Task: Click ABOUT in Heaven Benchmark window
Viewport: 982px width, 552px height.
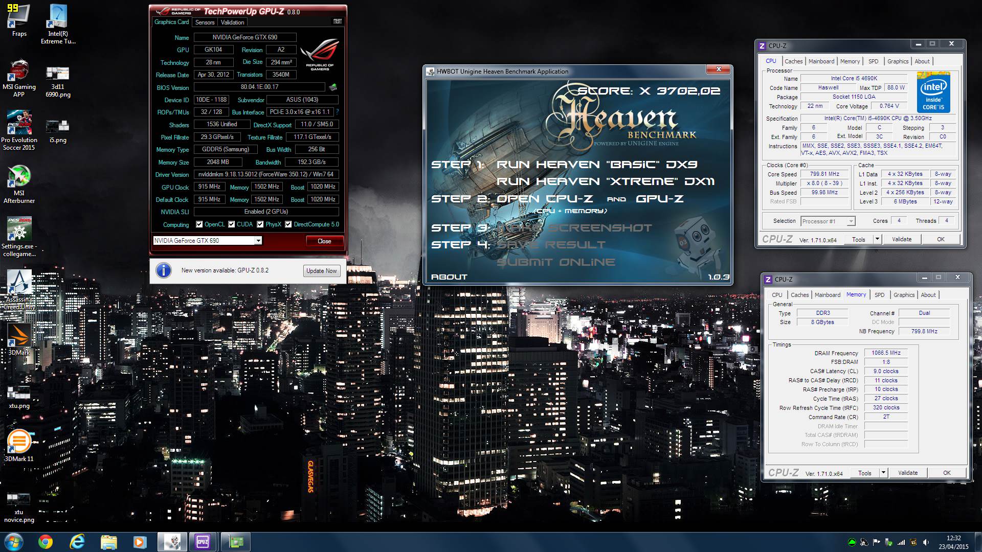Action: pyautogui.click(x=449, y=277)
